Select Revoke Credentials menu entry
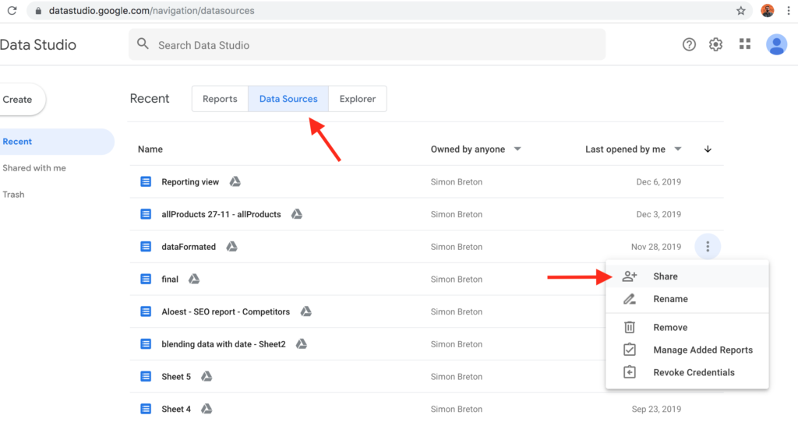The width and height of the screenshot is (798, 422). pos(694,372)
